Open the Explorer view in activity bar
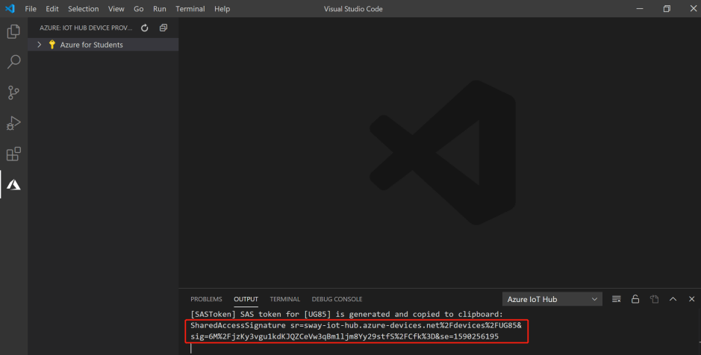 13,32
